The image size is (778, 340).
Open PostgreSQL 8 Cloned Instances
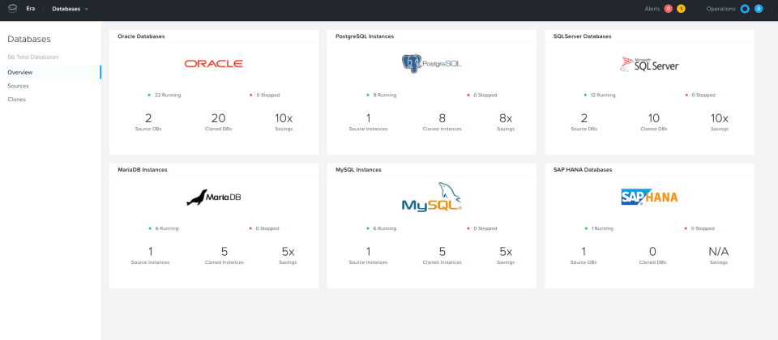[442, 122]
